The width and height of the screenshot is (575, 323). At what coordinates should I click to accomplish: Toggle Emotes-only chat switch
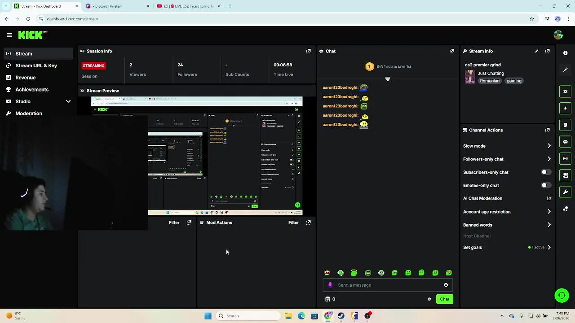coord(545,185)
